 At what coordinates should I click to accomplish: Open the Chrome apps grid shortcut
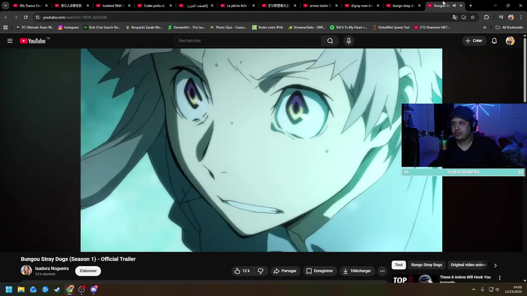[5, 28]
